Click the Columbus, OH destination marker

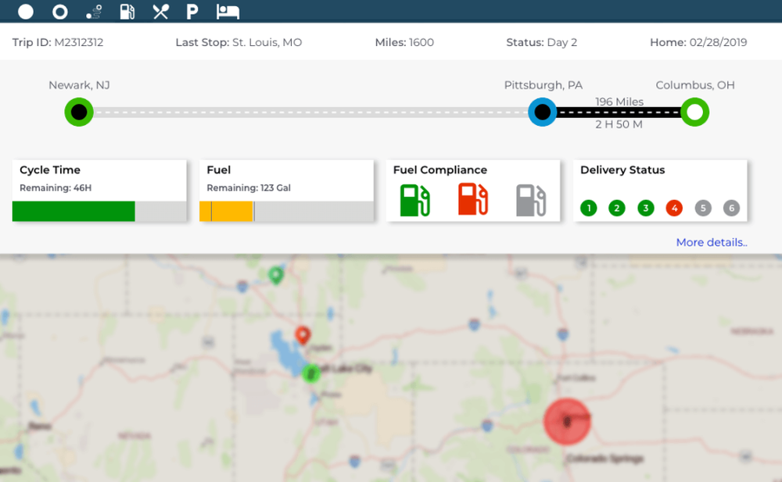coord(694,112)
